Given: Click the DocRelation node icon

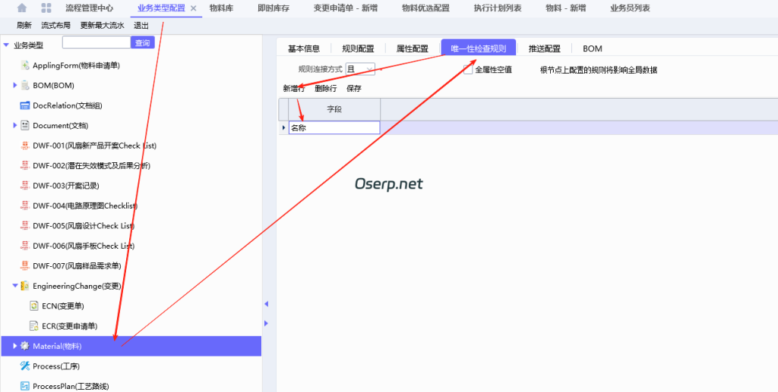Looking at the screenshot, I should pyautogui.click(x=25, y=105).
